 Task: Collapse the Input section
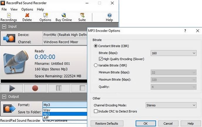pos(4,27)
